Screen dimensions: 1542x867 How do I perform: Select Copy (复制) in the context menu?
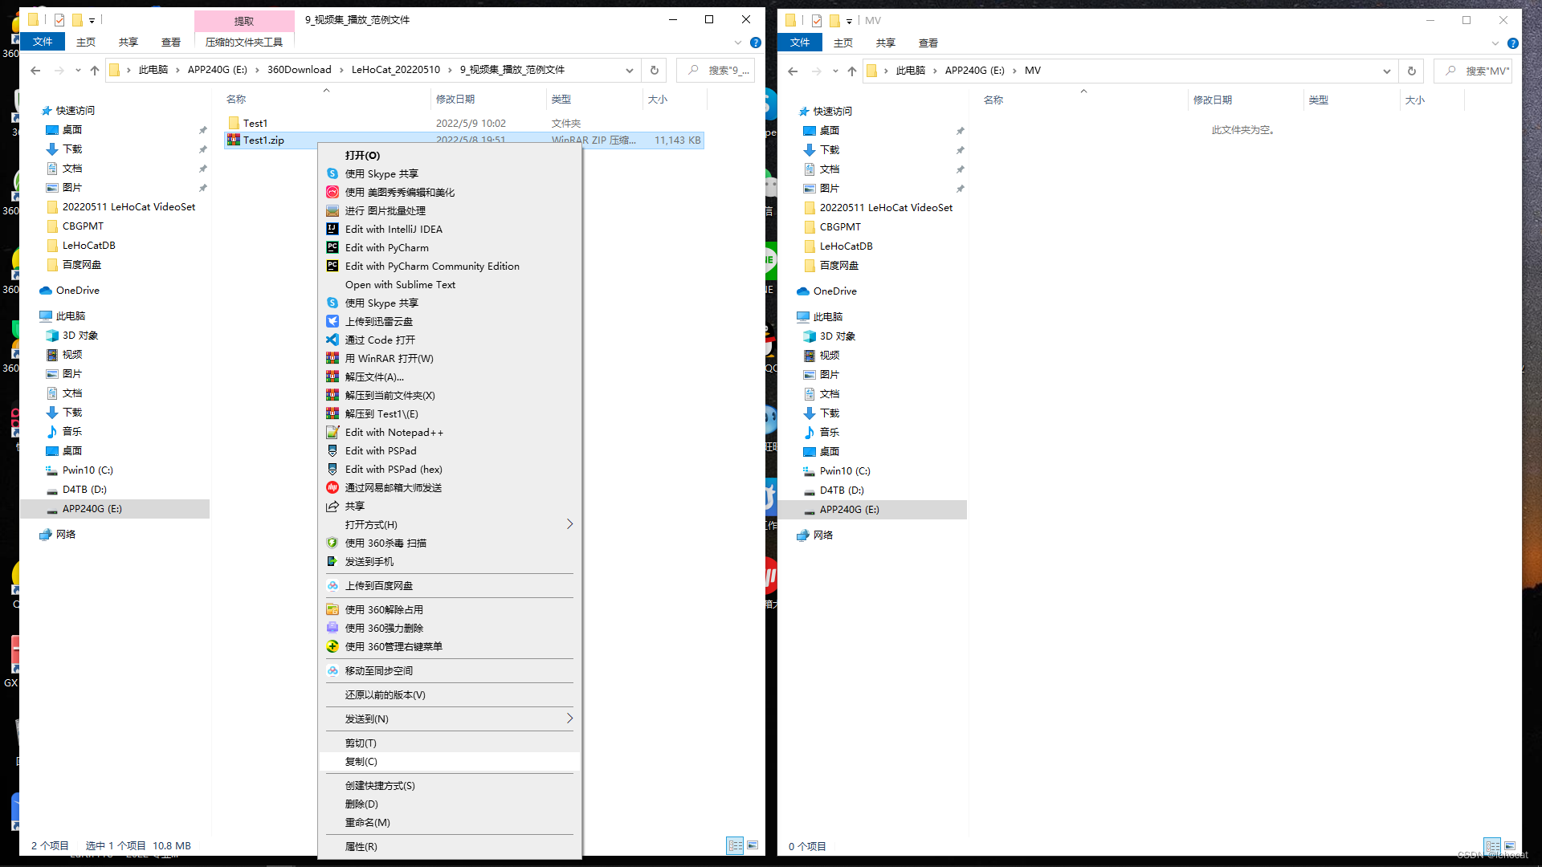(x=361, y=761)
